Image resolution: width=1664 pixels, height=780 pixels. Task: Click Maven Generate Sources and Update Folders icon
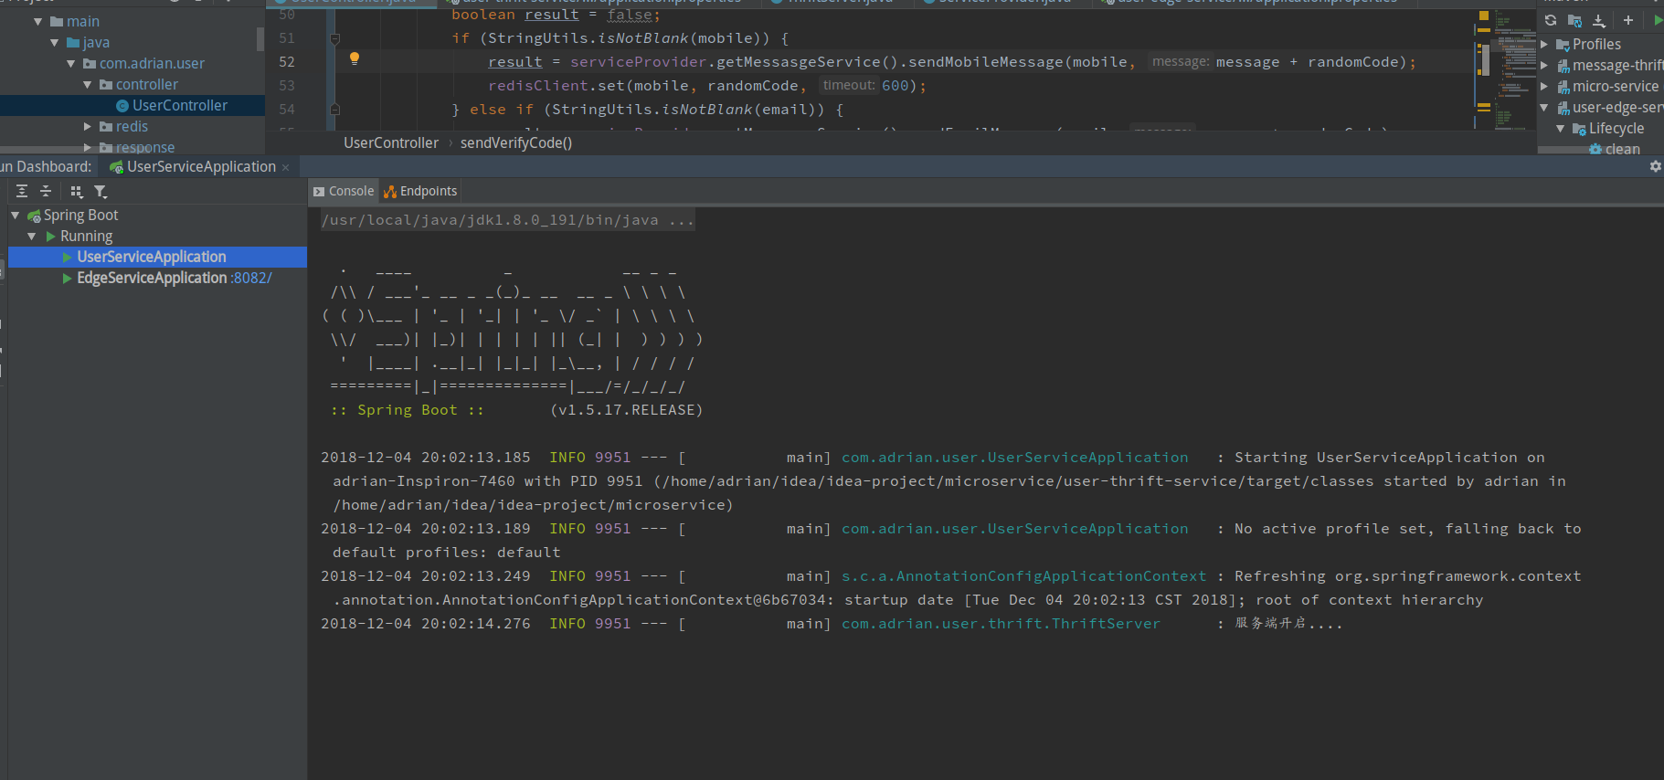coord(1574,20)
